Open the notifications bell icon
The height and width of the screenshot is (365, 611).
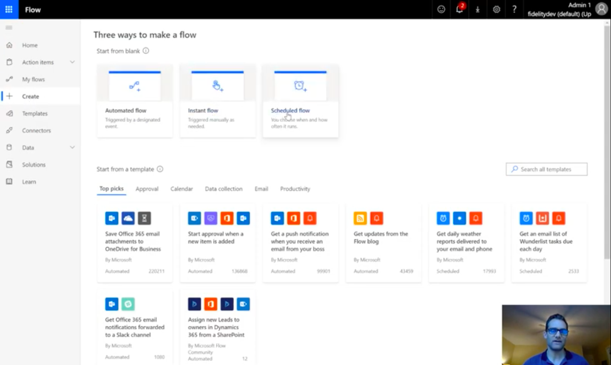click(x=460, y=9)
